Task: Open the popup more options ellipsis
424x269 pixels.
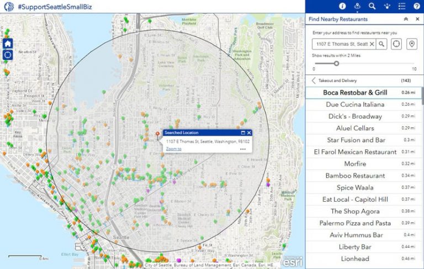Action: (243, 149)
